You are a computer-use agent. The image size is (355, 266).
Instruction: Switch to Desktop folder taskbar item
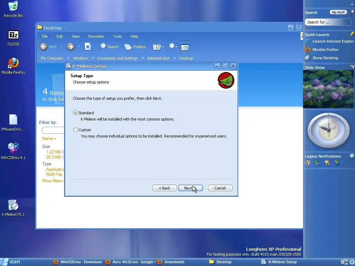tap(220, 262)
